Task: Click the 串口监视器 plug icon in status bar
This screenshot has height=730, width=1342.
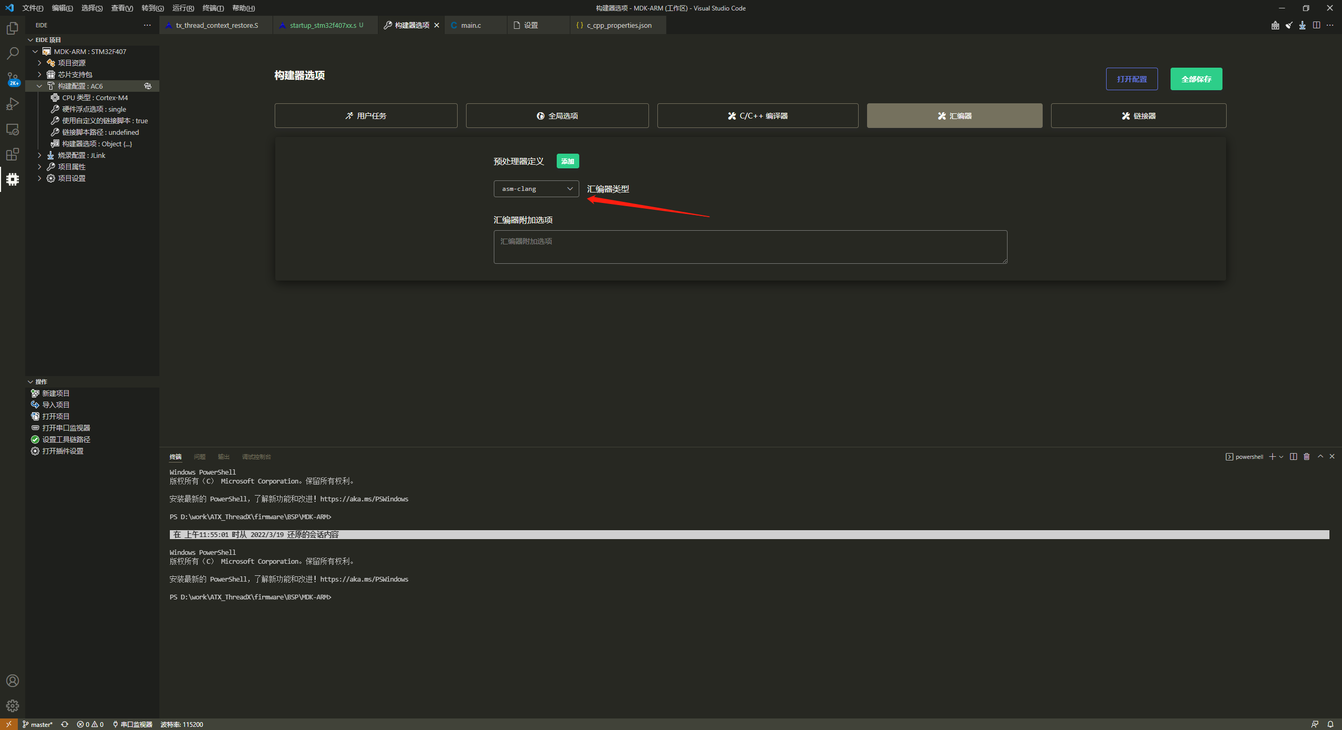Action: [115, 724]
